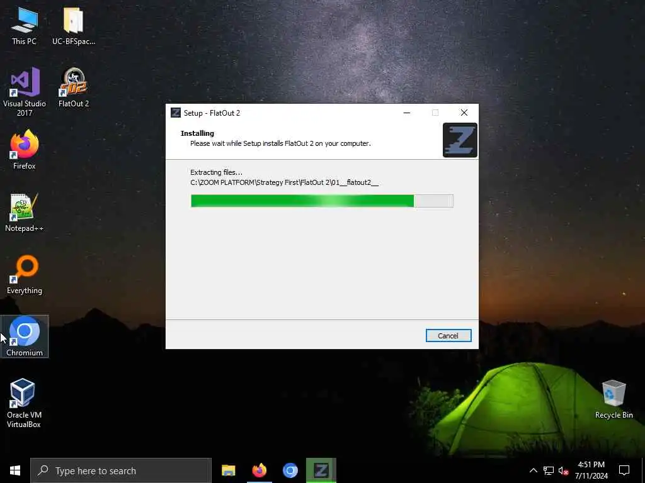Select the FlatOut 2 desktop shortcut

point(74,87)
